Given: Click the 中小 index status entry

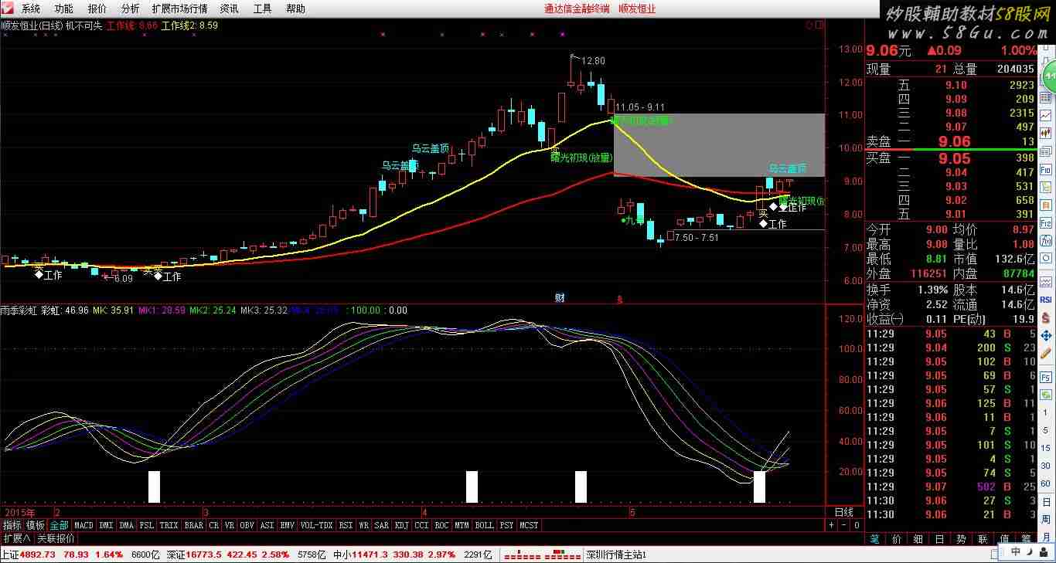Looking at the screenshot, I should click(414, 555).
